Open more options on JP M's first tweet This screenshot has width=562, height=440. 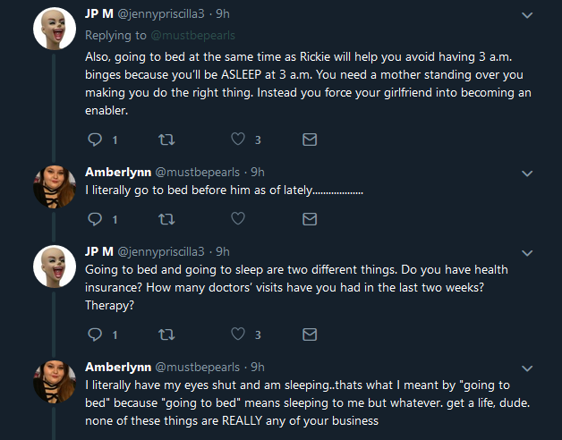(527, 15)
